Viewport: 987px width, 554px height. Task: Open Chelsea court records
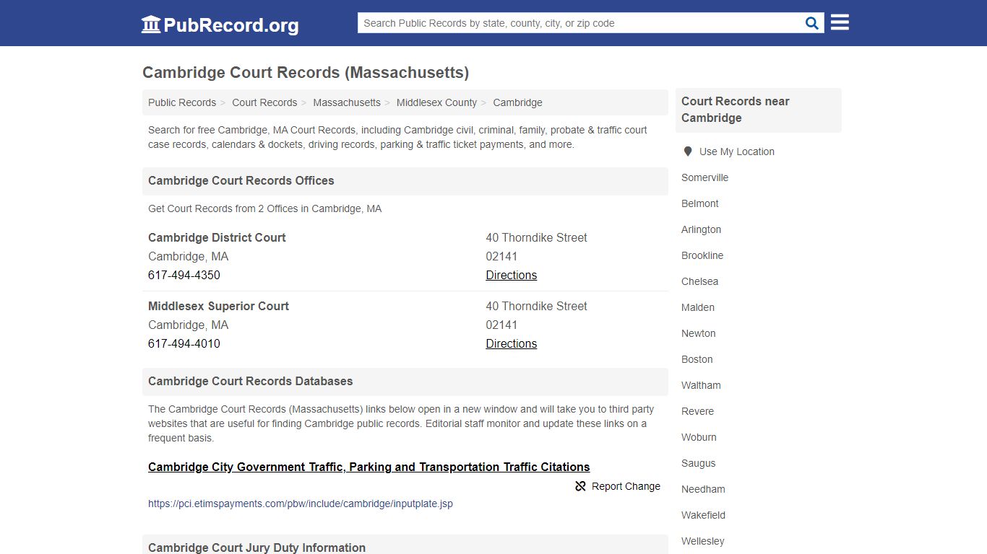pyautogui.click(x=699, y=281)
